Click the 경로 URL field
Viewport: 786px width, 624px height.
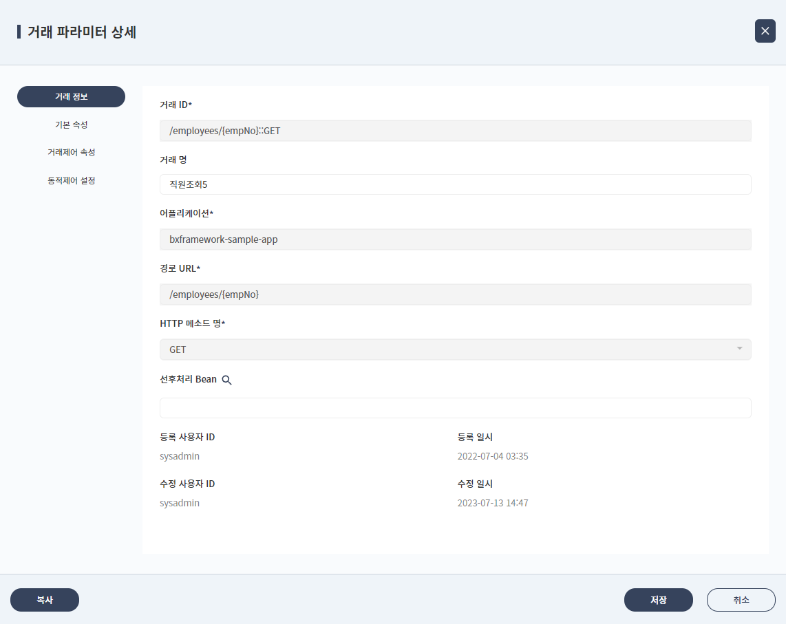tap(455, 294)
